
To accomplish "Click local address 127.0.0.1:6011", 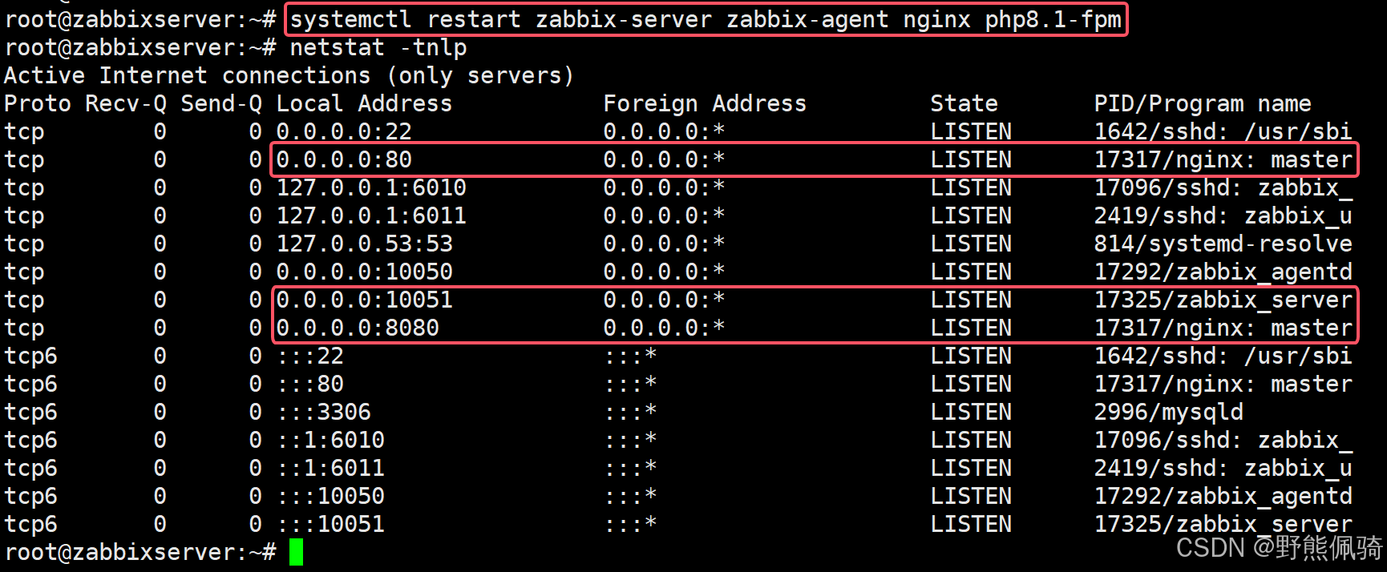I will pyautogui.click(x=371, y=216).
